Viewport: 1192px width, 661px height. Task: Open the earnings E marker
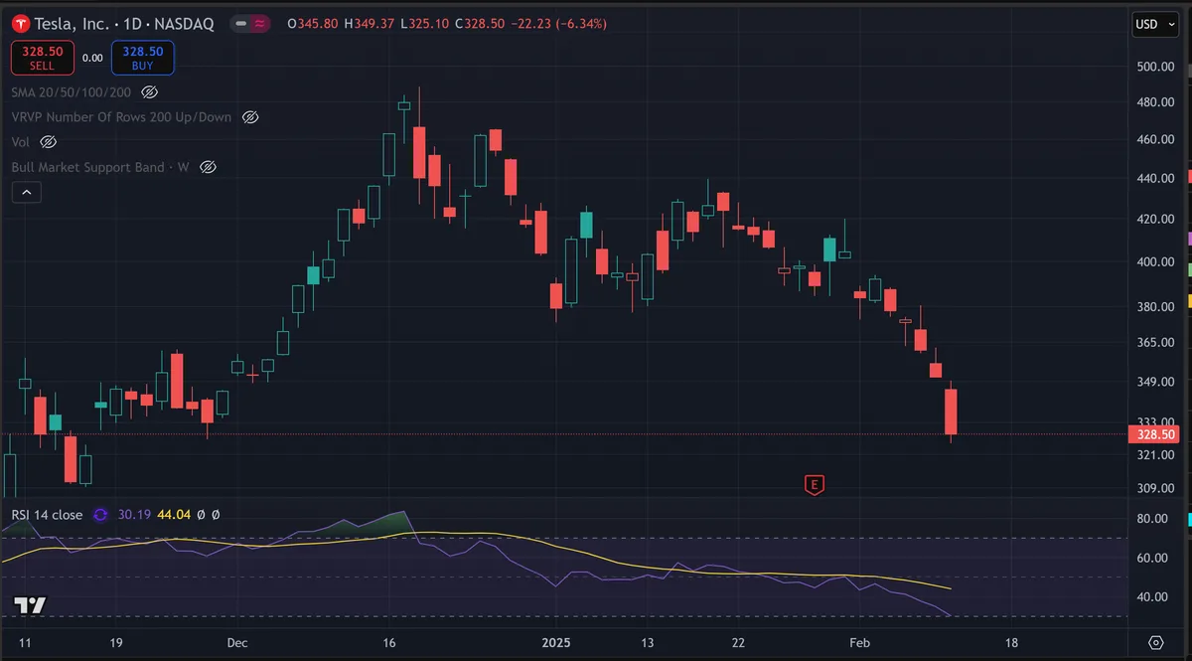(x=815, y=485)
